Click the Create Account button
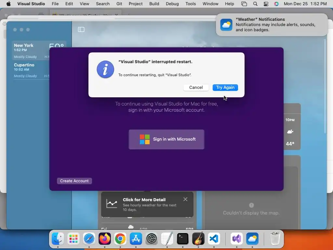Viewport: 333px width, 250px height. pyautogui.click(x=74, y=181)
